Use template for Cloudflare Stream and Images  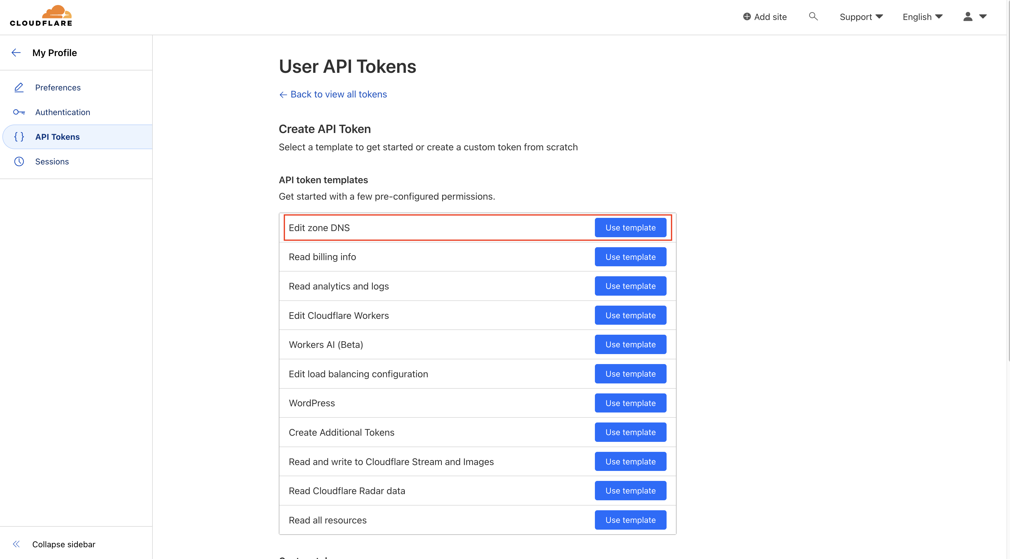(x=630, y=462)
